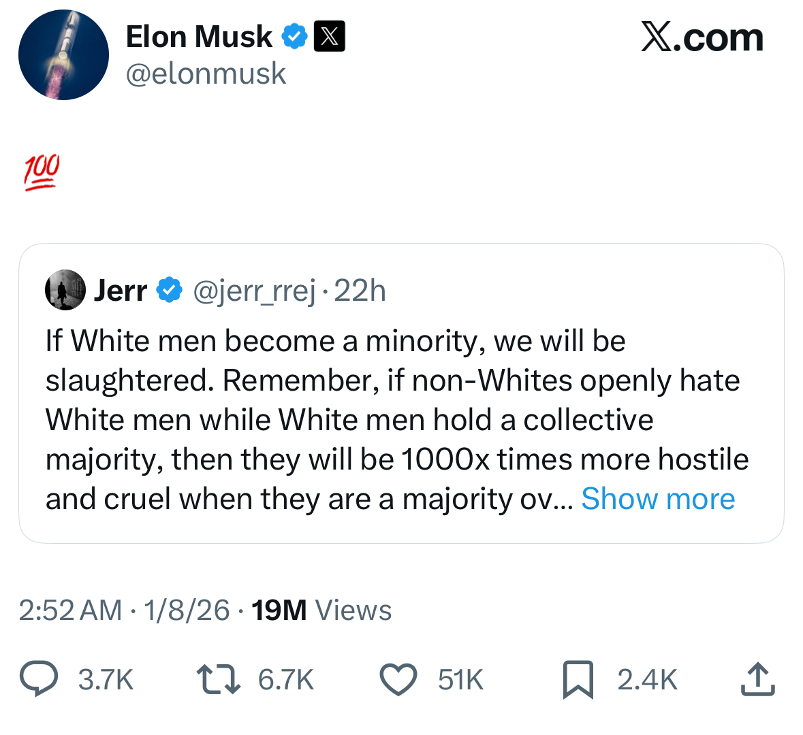Screen dimensions: 803x735
Task: Open the 19M Views analytics
Action: click(321, 610)
